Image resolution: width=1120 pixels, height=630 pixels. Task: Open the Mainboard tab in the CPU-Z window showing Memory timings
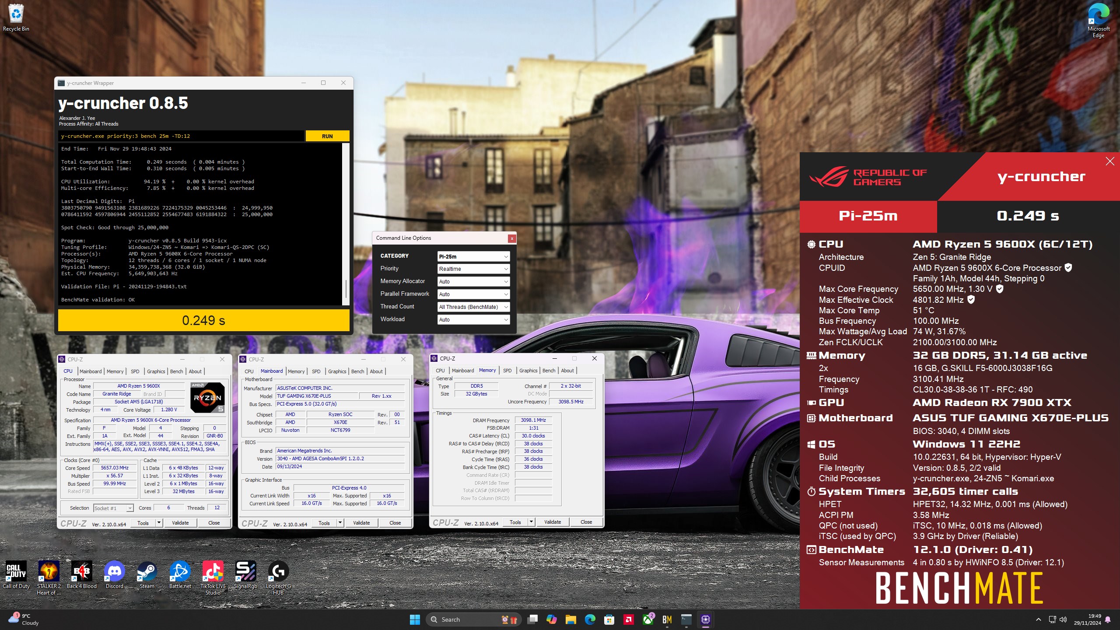click(x=463, y=371)
